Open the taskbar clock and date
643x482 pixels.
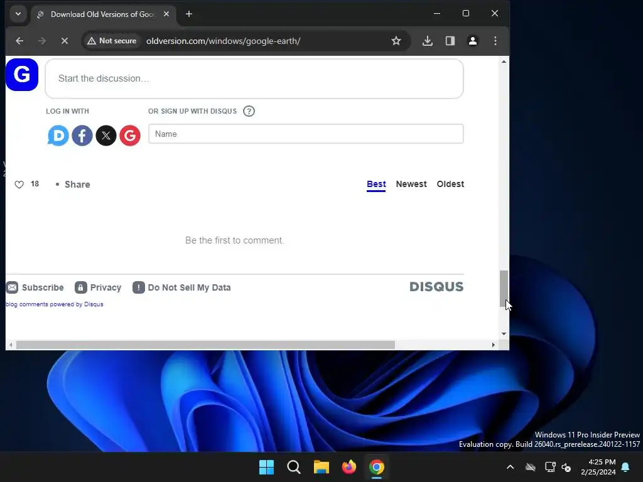[598, 467]
